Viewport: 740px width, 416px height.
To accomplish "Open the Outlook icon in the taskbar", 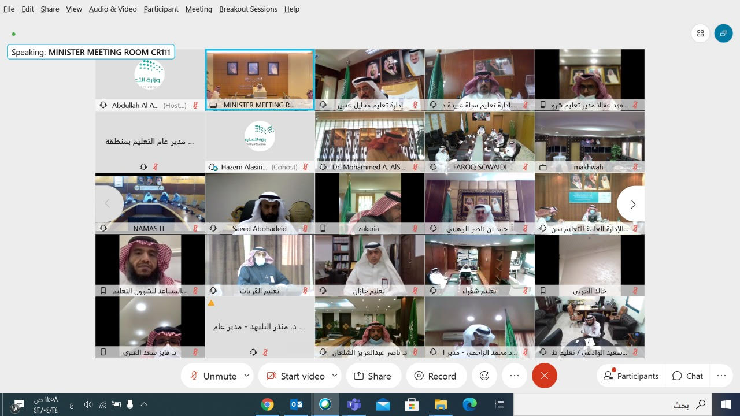I will [296, 404].
